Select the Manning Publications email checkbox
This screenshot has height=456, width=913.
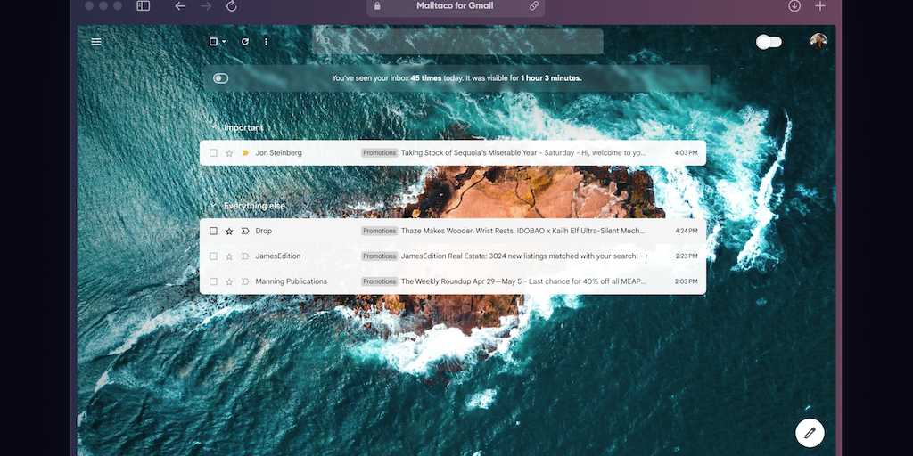[214, 281]
